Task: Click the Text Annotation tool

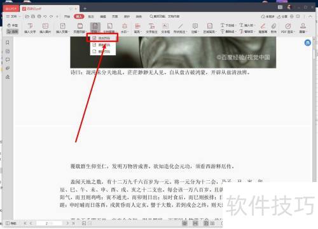Action: tap(151, 28)
